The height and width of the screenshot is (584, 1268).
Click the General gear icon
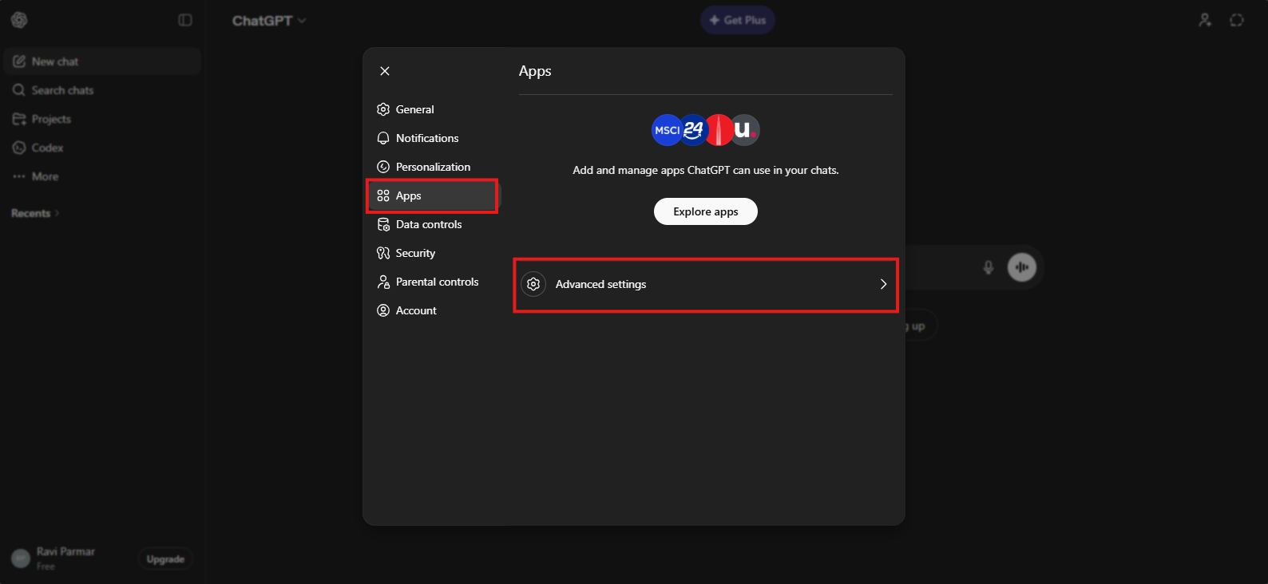tap(383, 109)
